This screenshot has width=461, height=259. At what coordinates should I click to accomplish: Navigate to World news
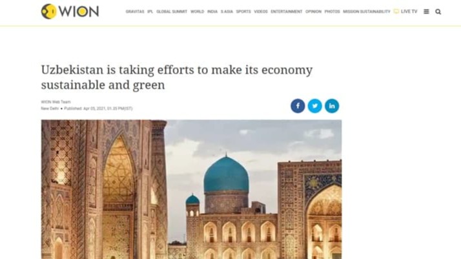pyautogui.click(x=198, y=12)
